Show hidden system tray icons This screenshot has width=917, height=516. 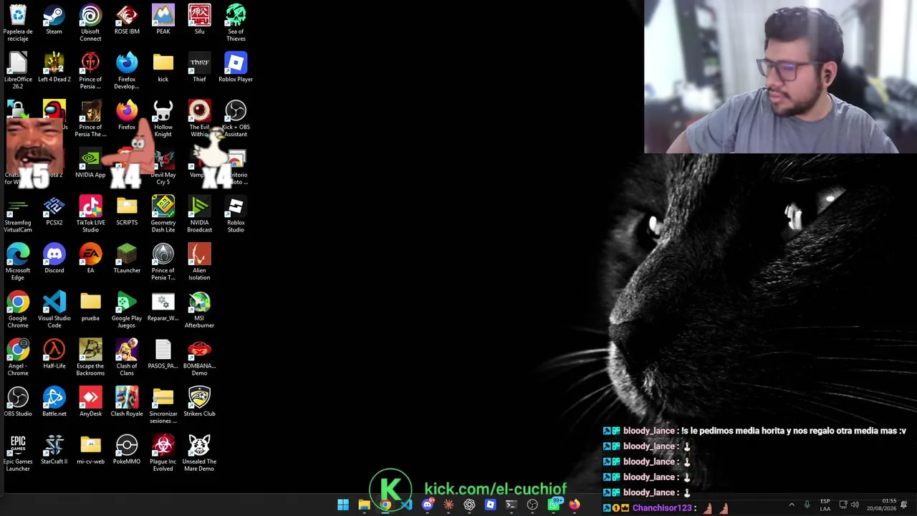point(792,505)
